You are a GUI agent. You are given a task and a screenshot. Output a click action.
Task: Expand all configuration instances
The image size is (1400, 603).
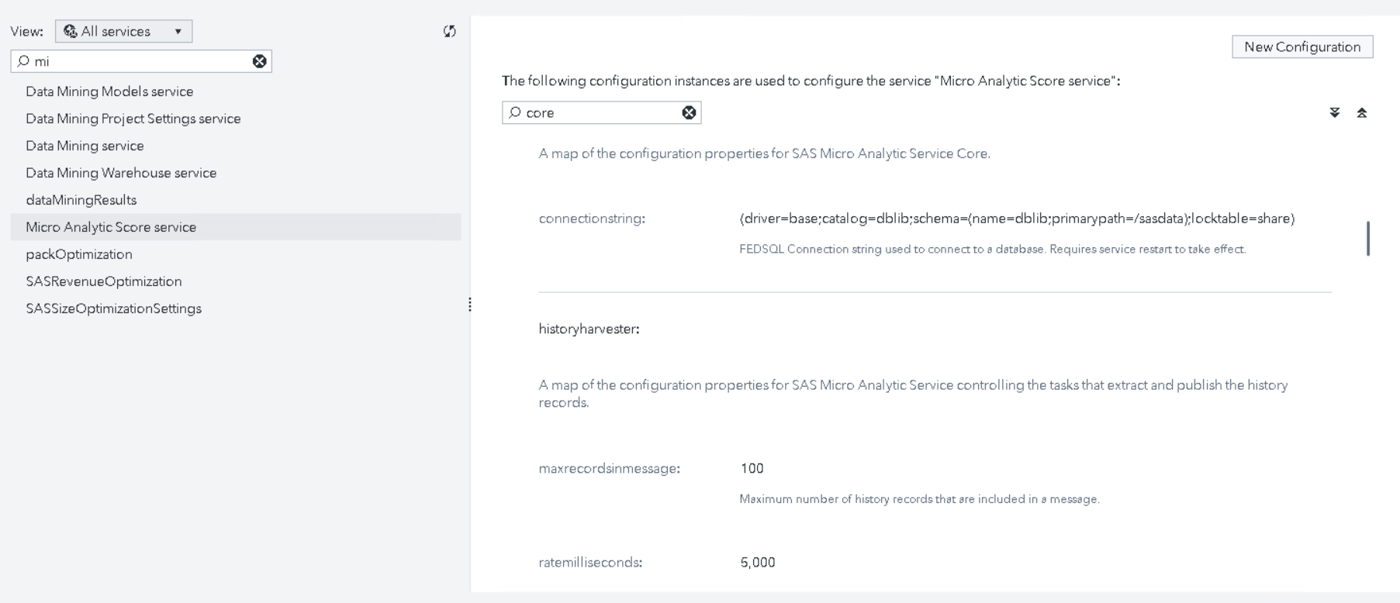[1334, 112]
